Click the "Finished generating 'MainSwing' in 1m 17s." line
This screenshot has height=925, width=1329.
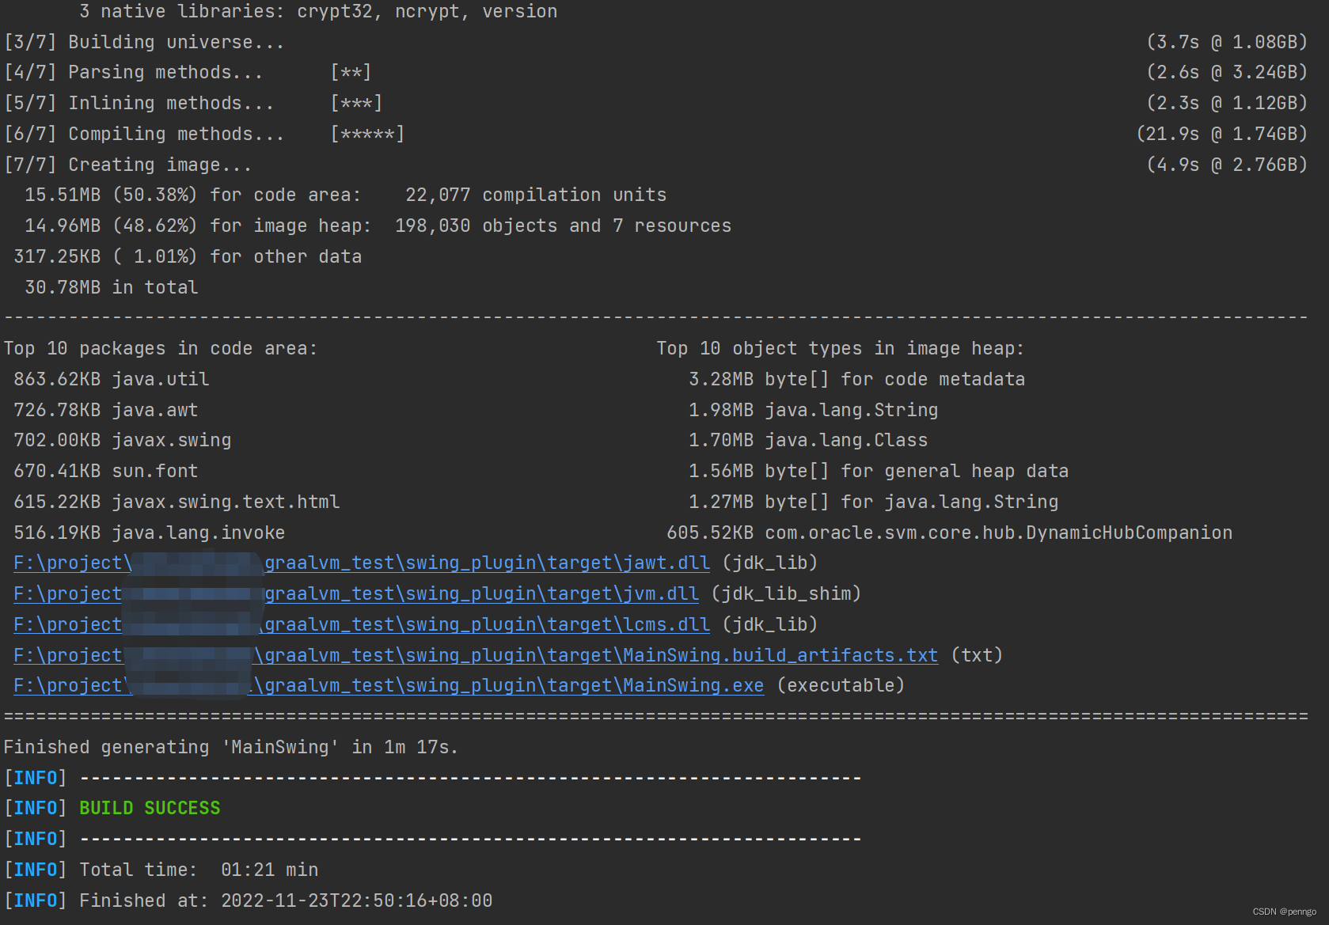[231, 747]
